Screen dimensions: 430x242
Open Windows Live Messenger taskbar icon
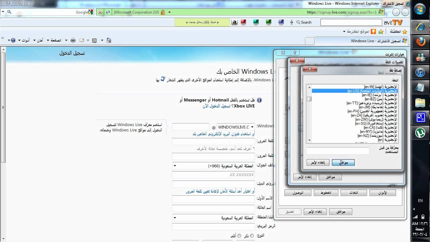pos(420,57)
